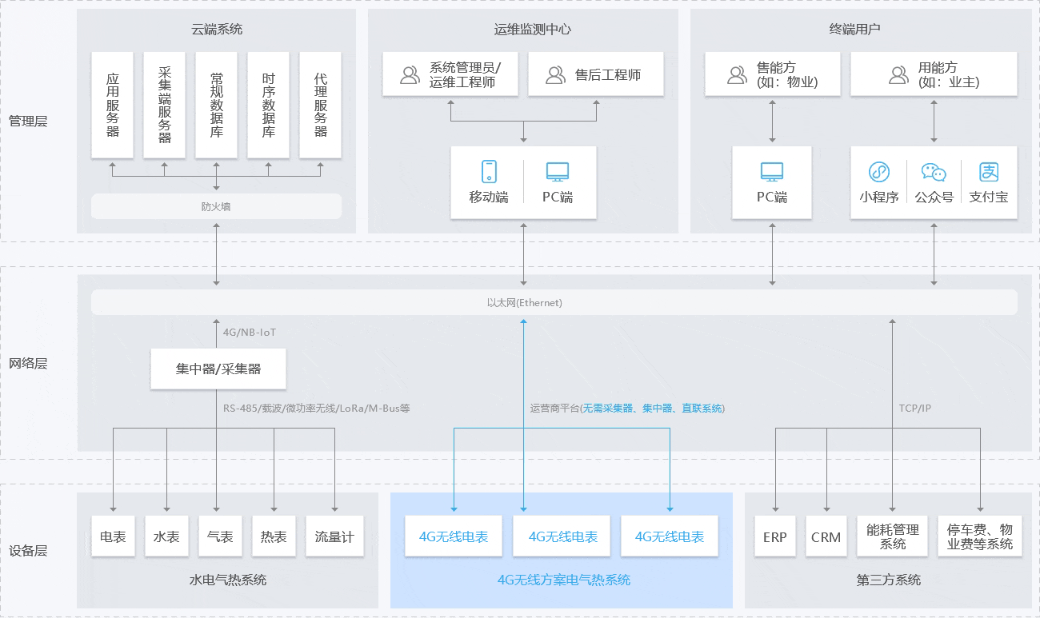Viewport: 1040px width, 618px height.
Task: Select the 时序数据库 block
Action: (x=268, y=105)
